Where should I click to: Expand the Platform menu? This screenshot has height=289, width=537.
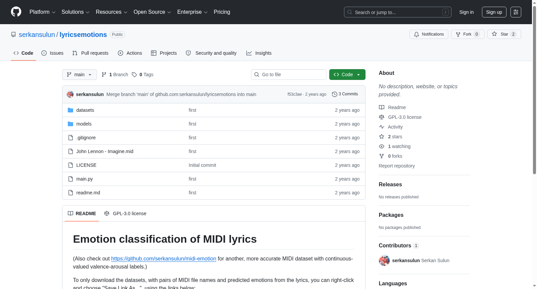43,12
